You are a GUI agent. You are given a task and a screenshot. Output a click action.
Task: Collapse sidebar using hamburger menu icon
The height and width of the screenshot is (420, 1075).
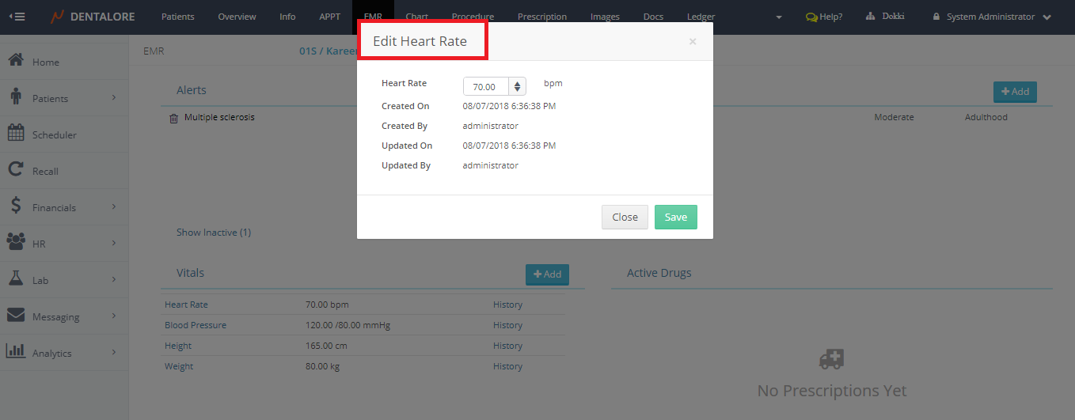[x=17, y=17]
